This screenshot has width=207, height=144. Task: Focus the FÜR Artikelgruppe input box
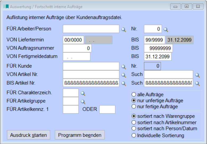pyautogui.click(x=71, y=101)
